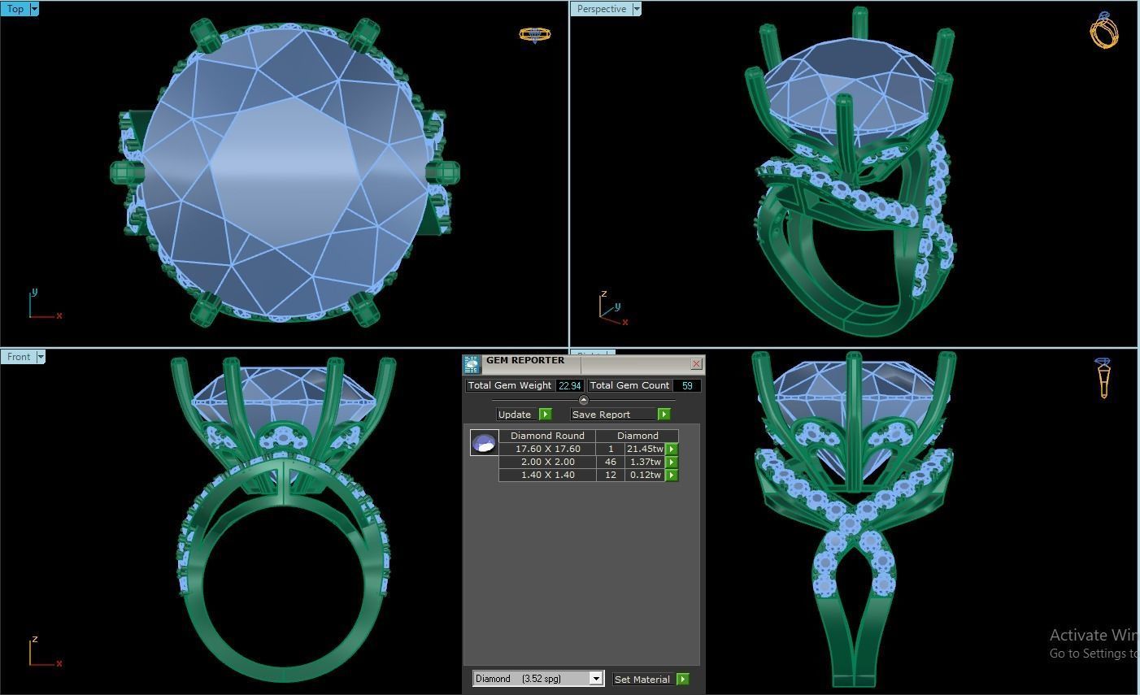This screenshot has width=1140, height=695.
Task: Click the Diamond material column header
Action: point(638,436)
